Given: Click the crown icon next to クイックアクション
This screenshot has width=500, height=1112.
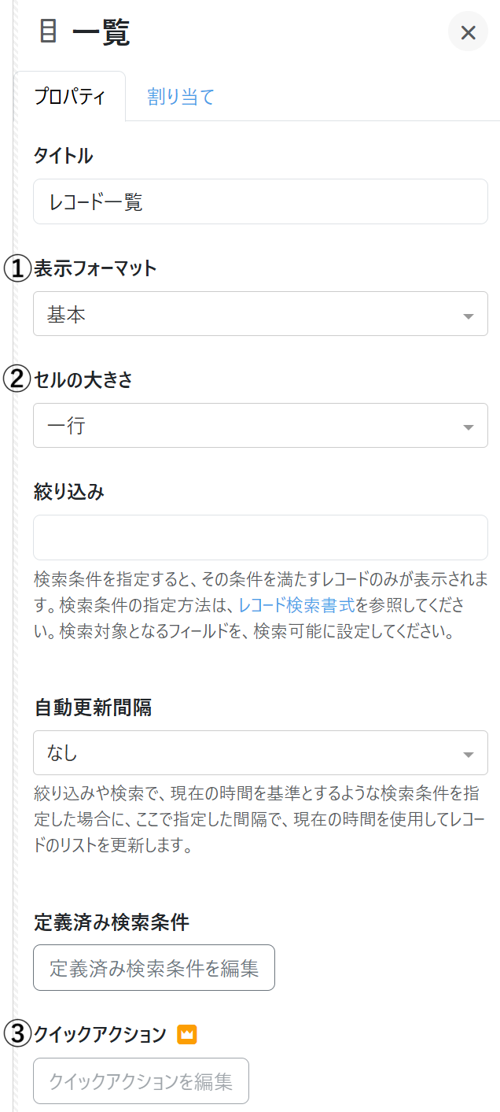Looking at the screenshot, I should click(186, 1034).
